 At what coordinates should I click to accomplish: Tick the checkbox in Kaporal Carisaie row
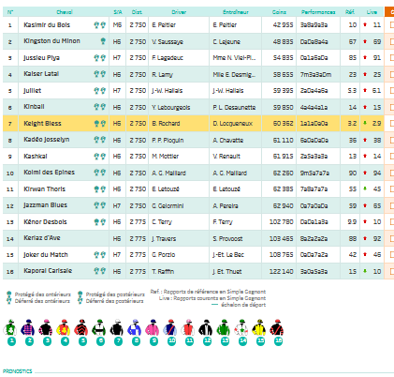coord(392,271)
